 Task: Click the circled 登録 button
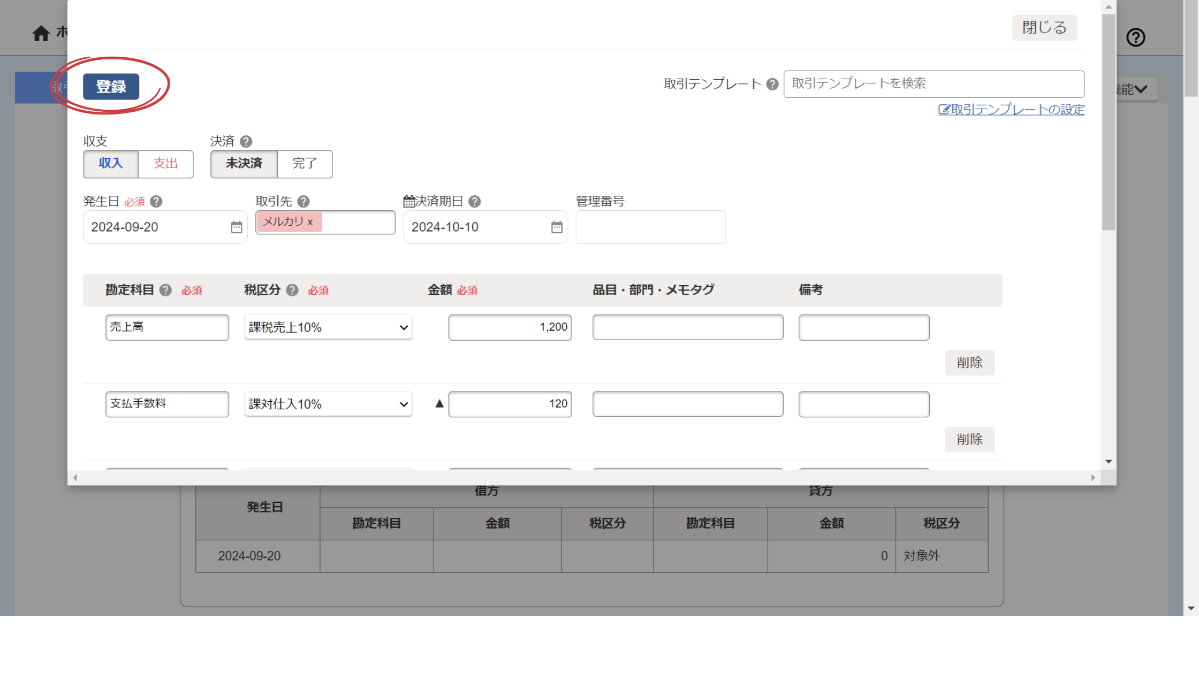click(x=111, y=86)
